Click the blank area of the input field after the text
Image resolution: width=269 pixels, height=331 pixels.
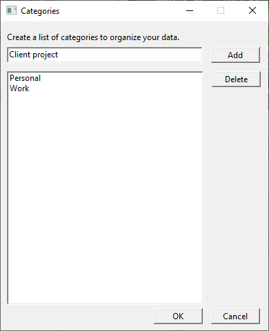(130, 55)
